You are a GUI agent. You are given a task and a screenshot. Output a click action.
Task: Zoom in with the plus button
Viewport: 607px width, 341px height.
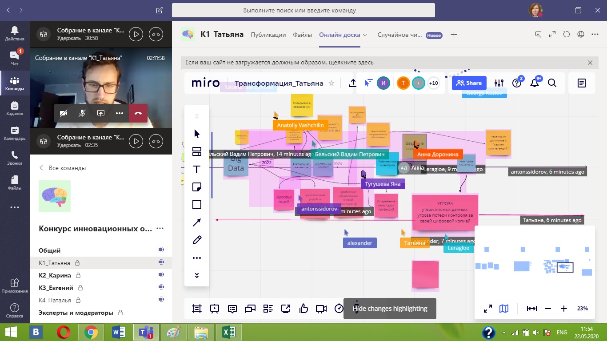[564, 309]
